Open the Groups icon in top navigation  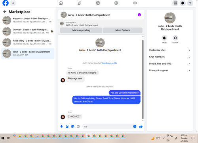[116, 3]
